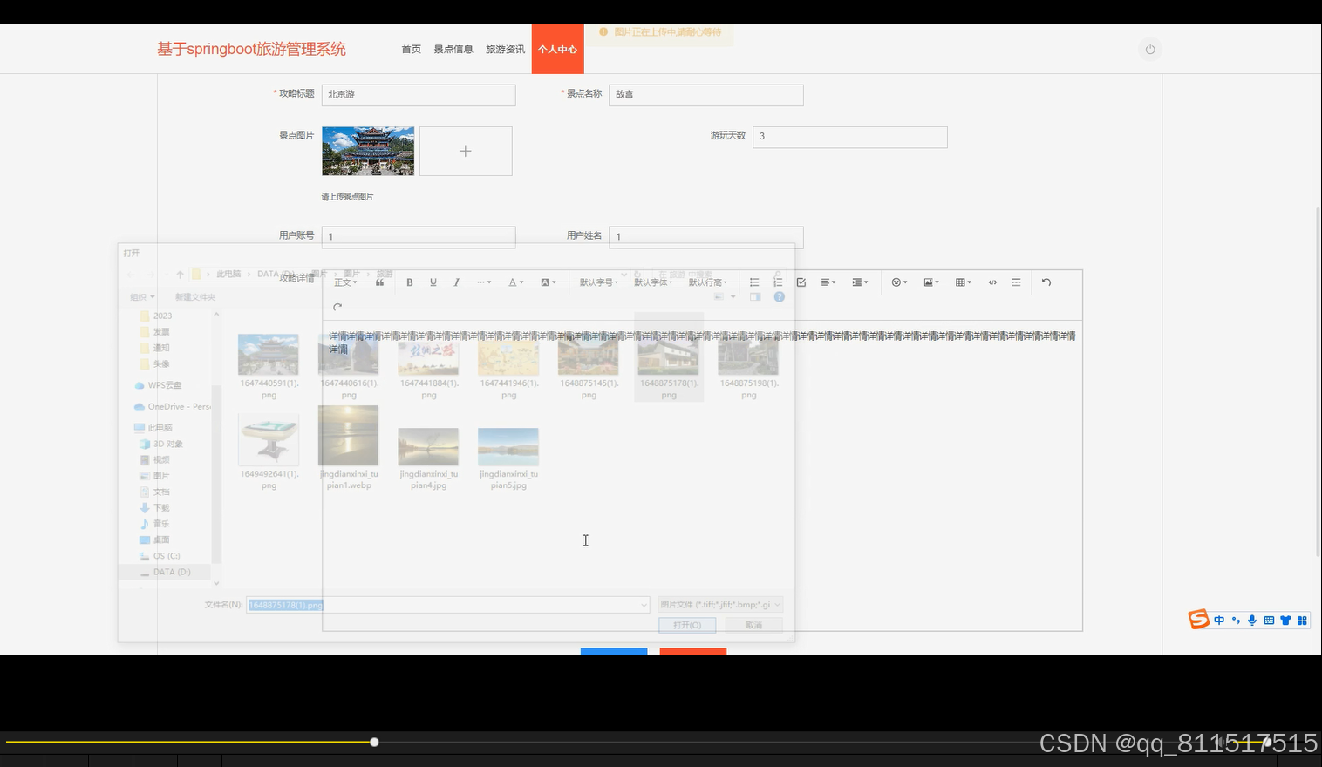Redo the last editor action
1322x767 pixels.
click(337, 307)
